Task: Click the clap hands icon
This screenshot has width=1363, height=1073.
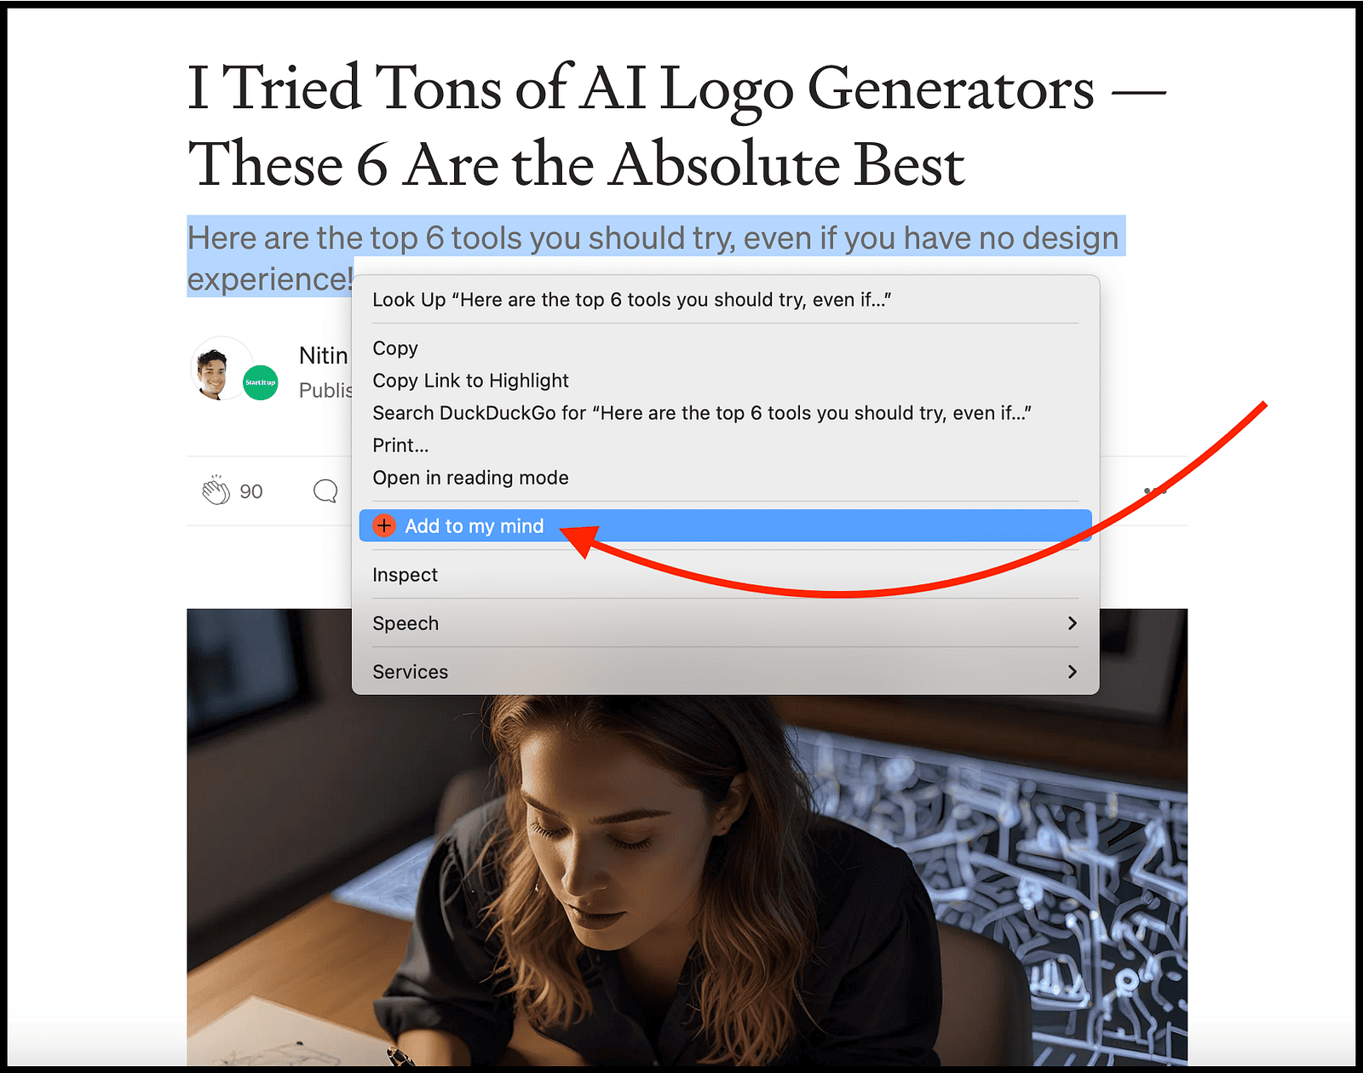Action: (x=216, y=491)
